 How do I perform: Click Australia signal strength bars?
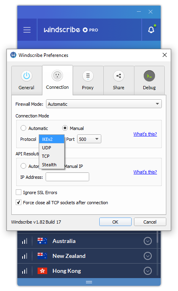pos(25,241)
